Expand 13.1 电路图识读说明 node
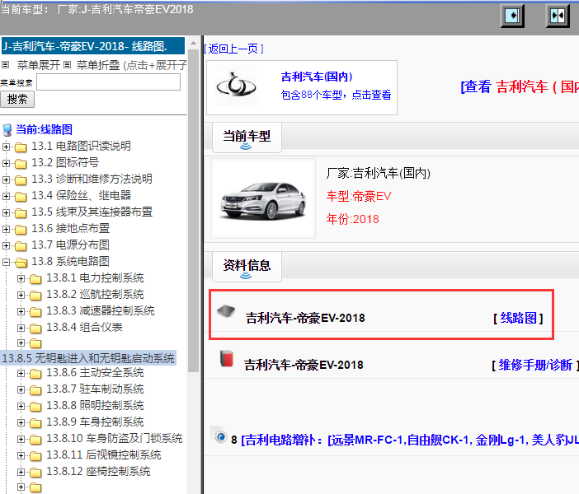The image size is (579, 494). 6,147
